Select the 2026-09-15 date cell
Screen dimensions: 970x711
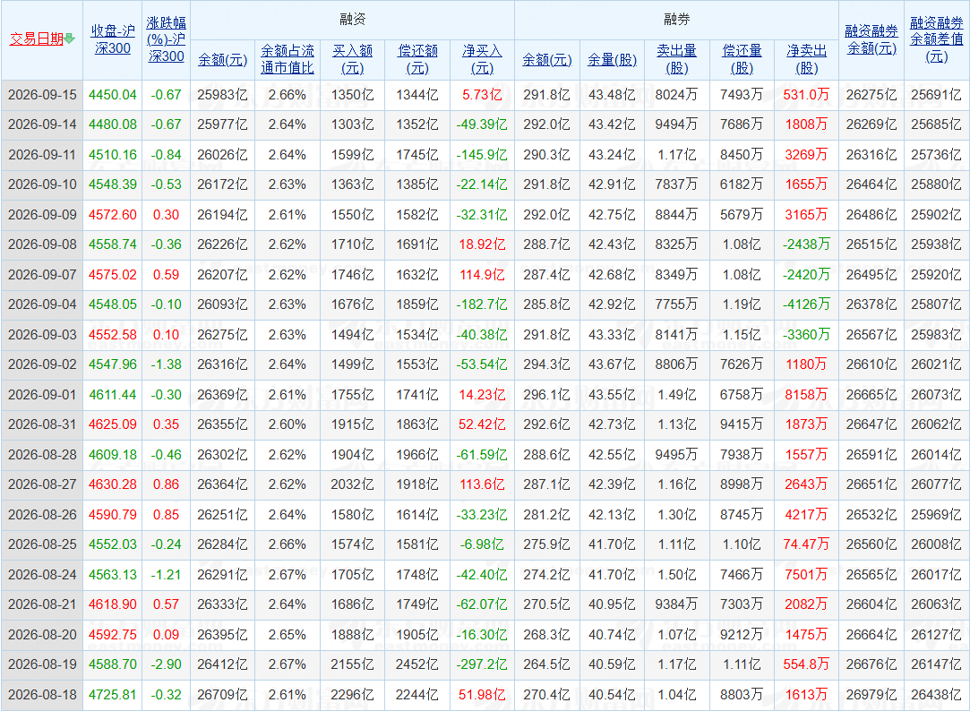[x=42, y=95]
